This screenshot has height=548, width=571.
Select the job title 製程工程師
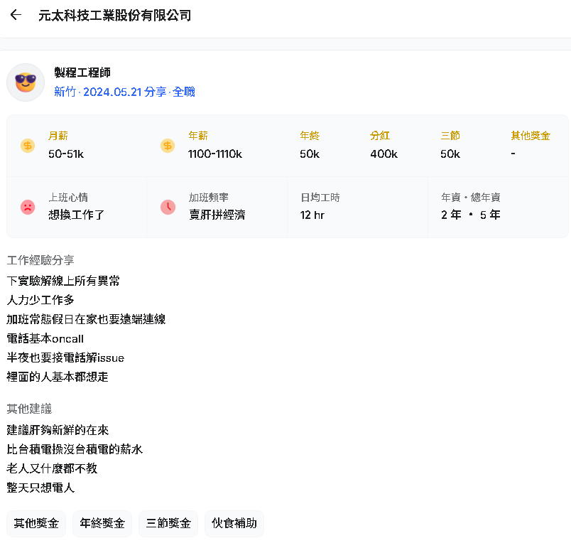point(82,72)
